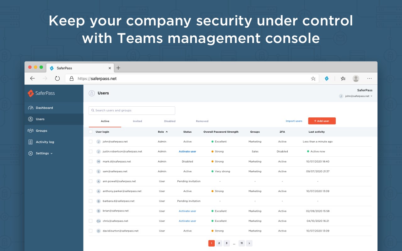Screen dimensions: 402x251
Task: Open the SaferPass browser extension icon
Action: (x=327, y=78)
